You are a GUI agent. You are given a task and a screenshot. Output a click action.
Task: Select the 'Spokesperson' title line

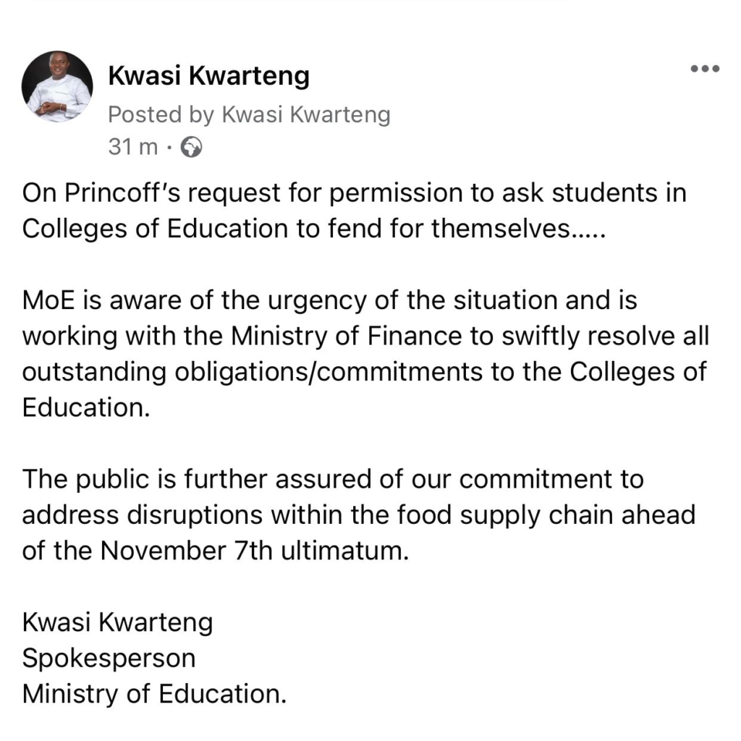tap(109, 659)
